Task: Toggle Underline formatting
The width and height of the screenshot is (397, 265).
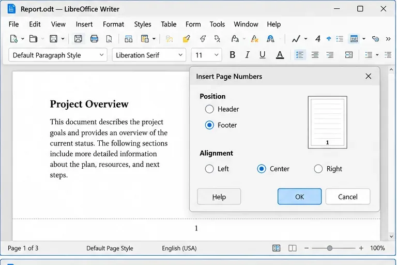Action: pos(262,55)
